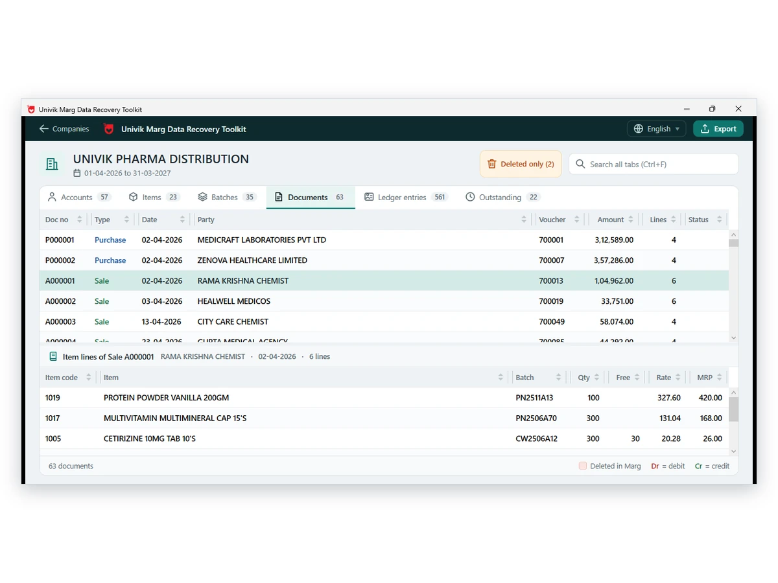Click amount 3,12,589.00
The height and width of the screenshot is (583, 778).
pos(614,240)
